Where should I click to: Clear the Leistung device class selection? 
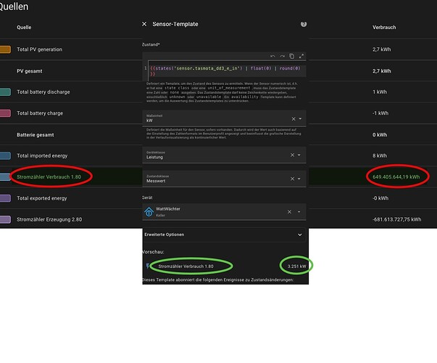click(x=292, y=155)
